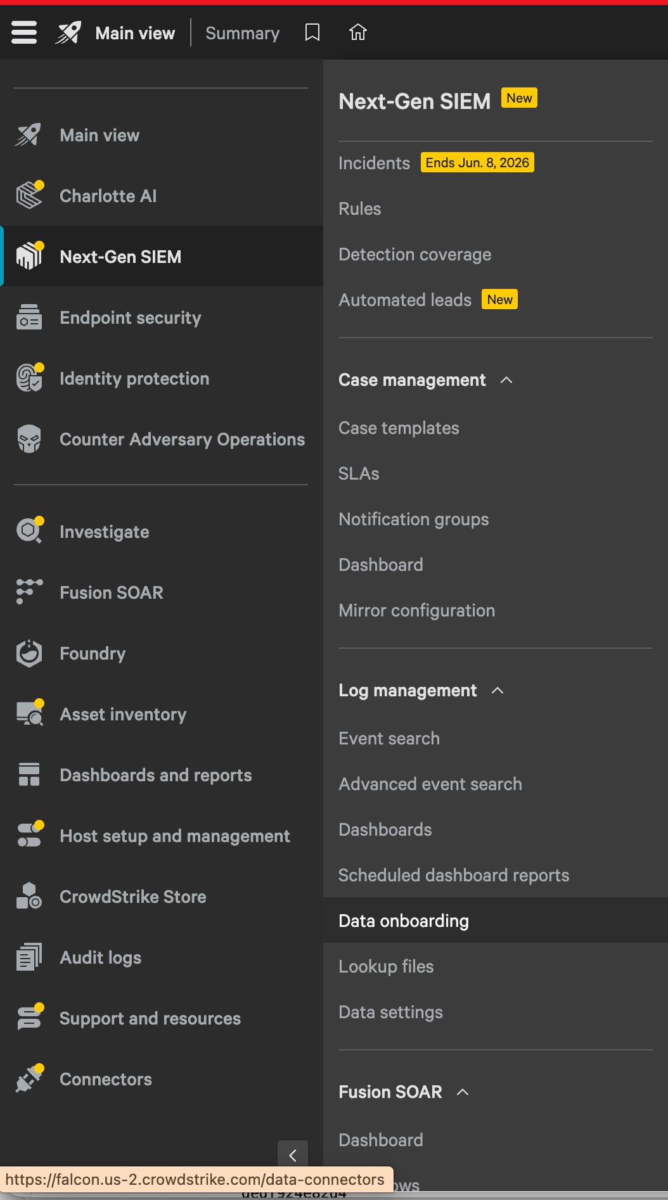
Task: Open Automated leads
Action: 405,300
